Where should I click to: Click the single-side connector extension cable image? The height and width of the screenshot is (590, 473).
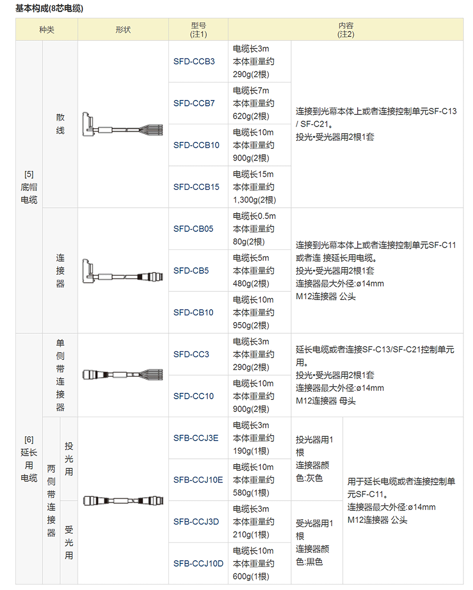pos(123,375)
